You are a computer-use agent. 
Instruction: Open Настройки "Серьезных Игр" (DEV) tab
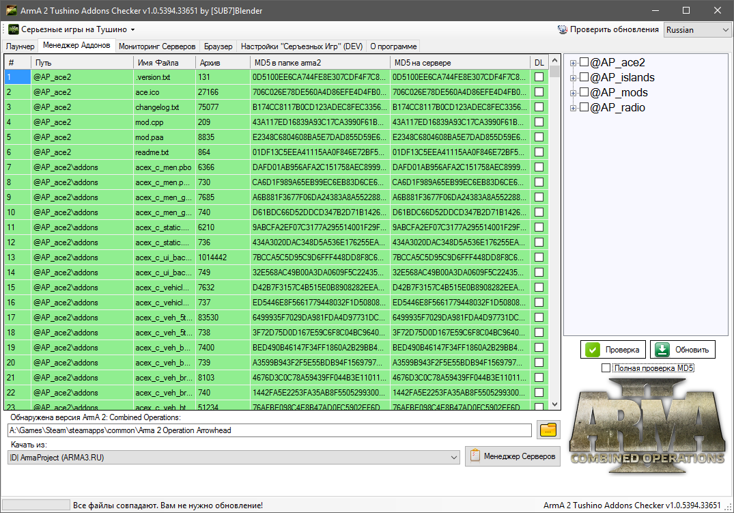302,46
